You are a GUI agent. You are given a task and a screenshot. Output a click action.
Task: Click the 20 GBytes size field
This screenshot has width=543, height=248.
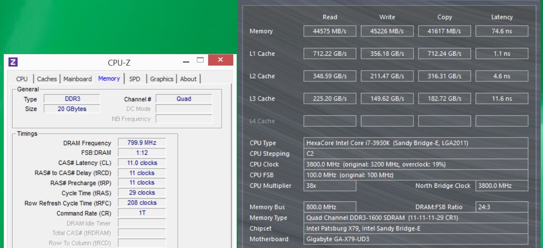coord(72,109)
